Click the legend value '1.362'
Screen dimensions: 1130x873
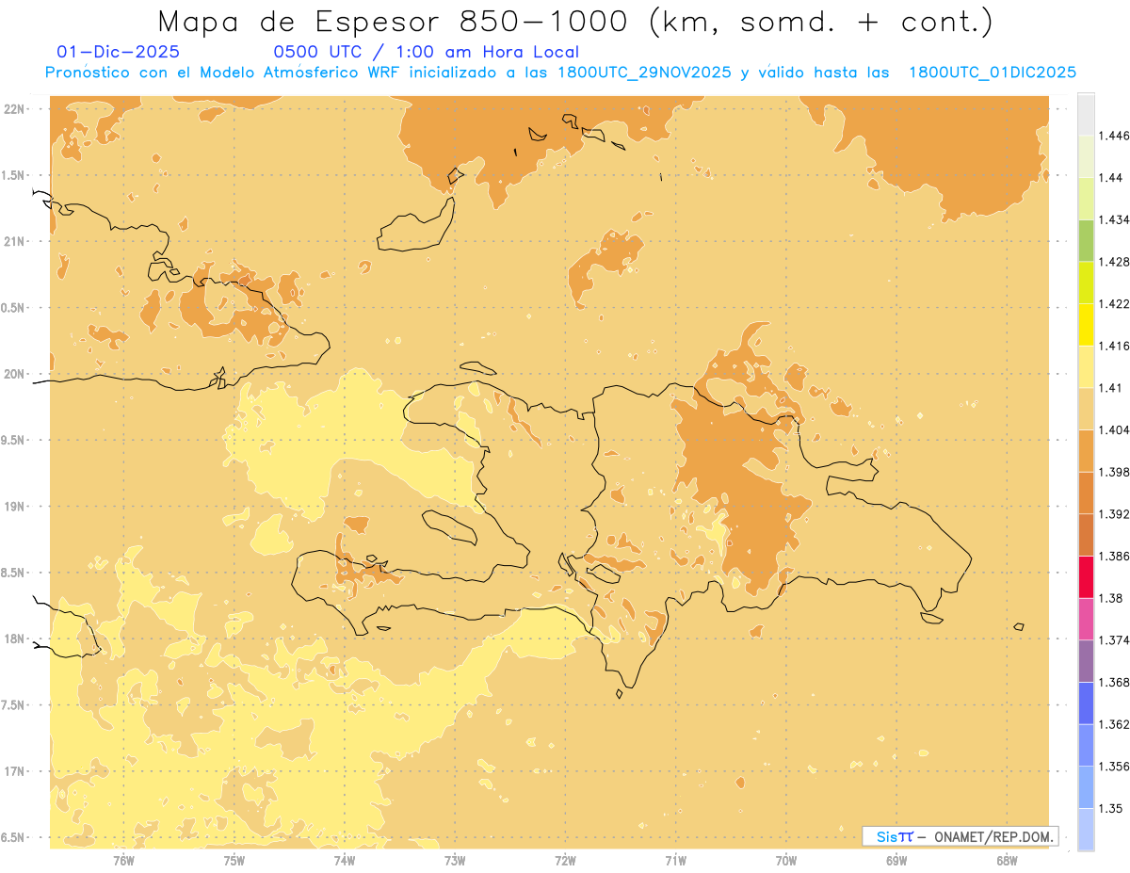[x=1114, y=724]
